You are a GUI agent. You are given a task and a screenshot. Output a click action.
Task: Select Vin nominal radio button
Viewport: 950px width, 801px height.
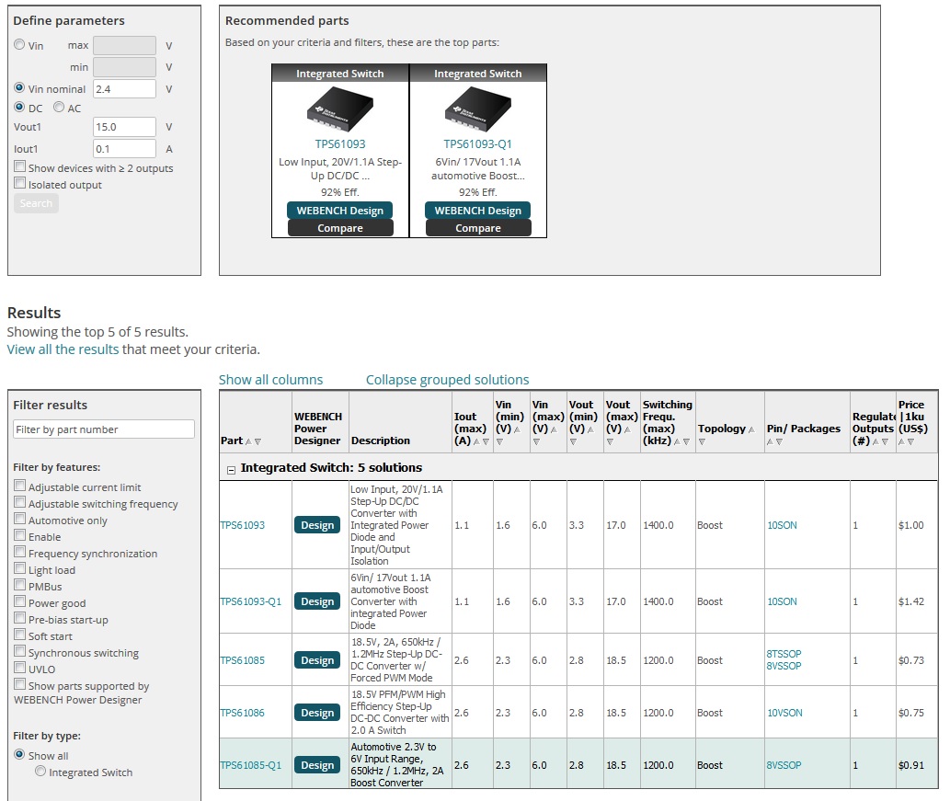19,88
